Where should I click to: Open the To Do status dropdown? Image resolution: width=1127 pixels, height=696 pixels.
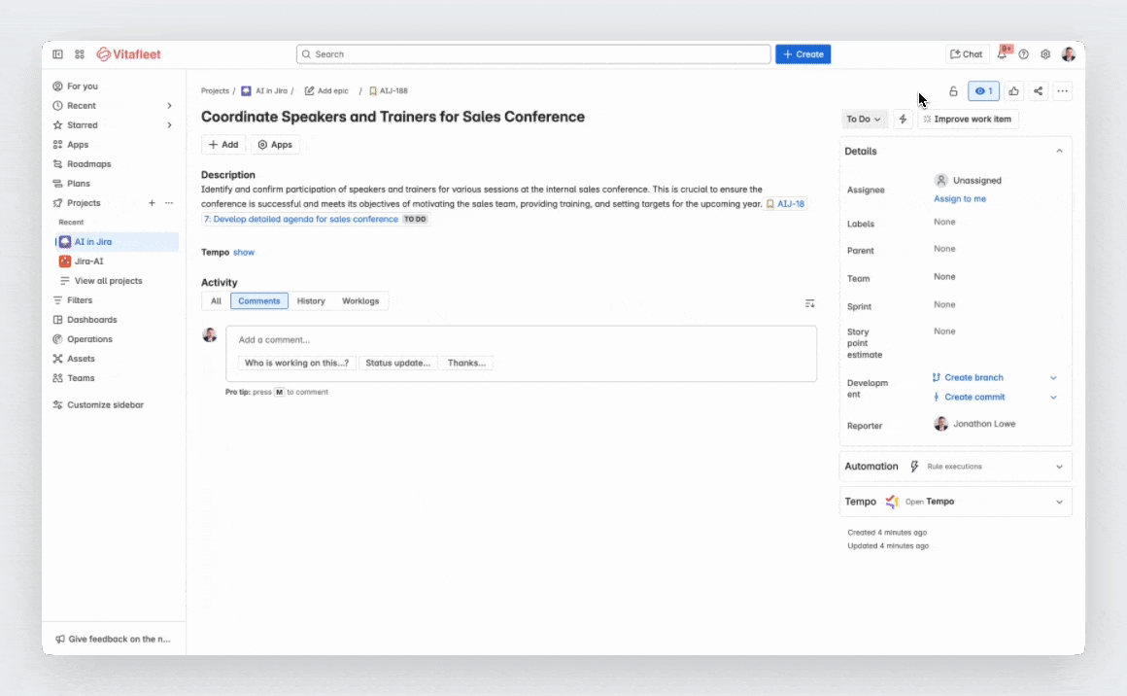[863, 120]
